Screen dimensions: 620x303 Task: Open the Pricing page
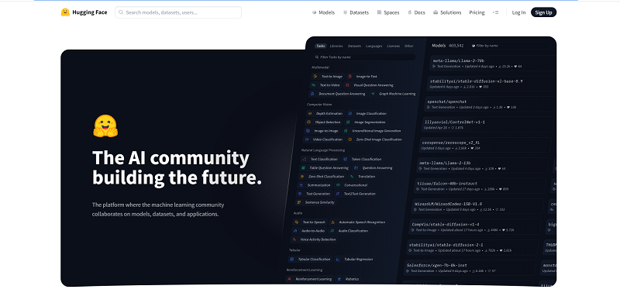tap(477, 12)
